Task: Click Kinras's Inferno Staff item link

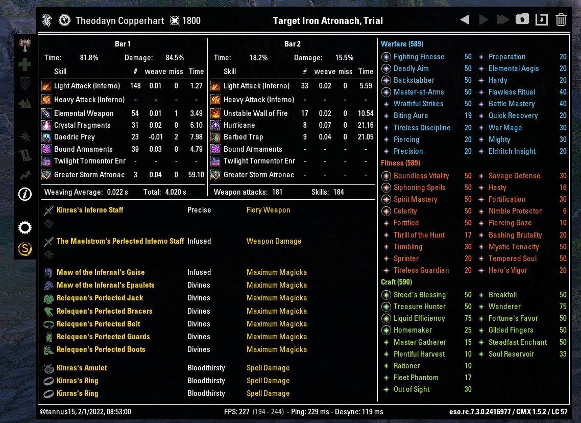Action: (x=90, y=210)
